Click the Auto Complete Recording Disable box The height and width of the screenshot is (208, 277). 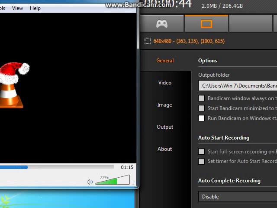point(238,196)
